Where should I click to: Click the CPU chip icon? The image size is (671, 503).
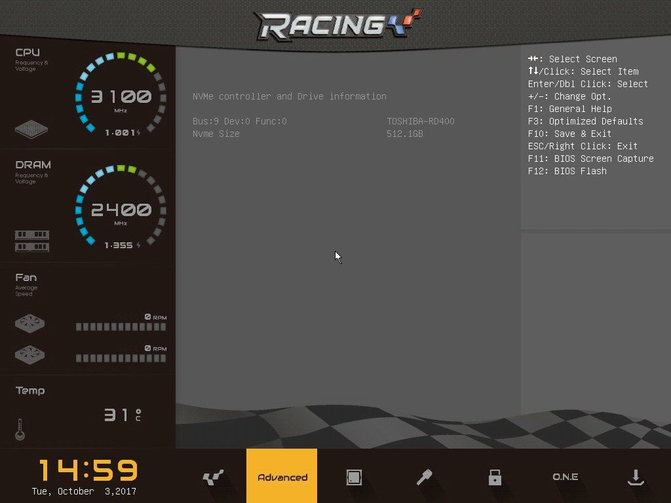(31, 129)
